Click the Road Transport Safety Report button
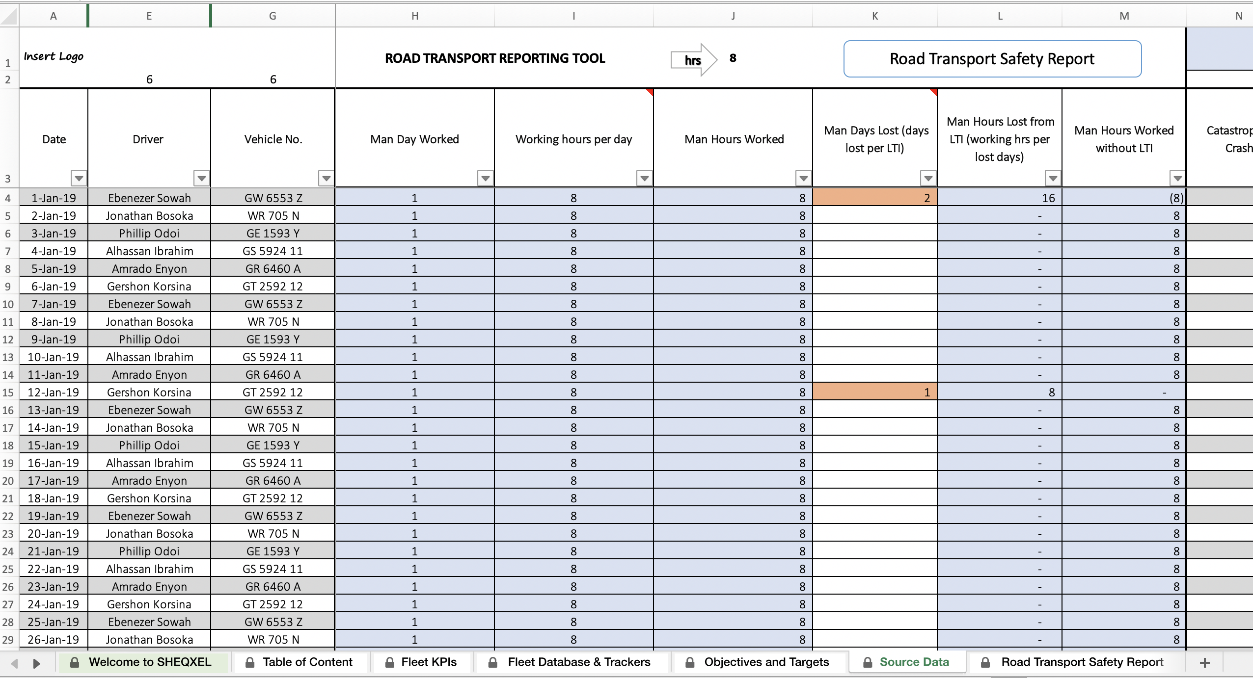The height and width of the screenshot is (678, 1253). pyautogui.click(x=992, y=59)
